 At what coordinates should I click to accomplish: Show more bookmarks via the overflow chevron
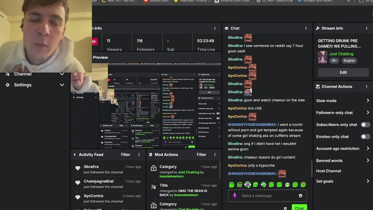[x=348, y=1]
